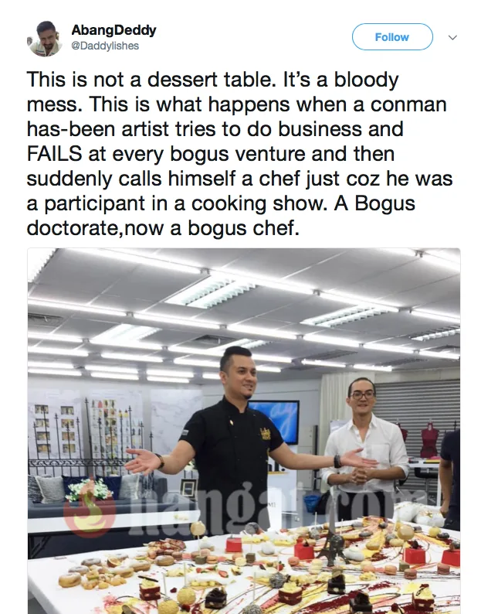Open the attached dessert table photo
The height and width of the screenshot is (614, 481).
(244, 431)
